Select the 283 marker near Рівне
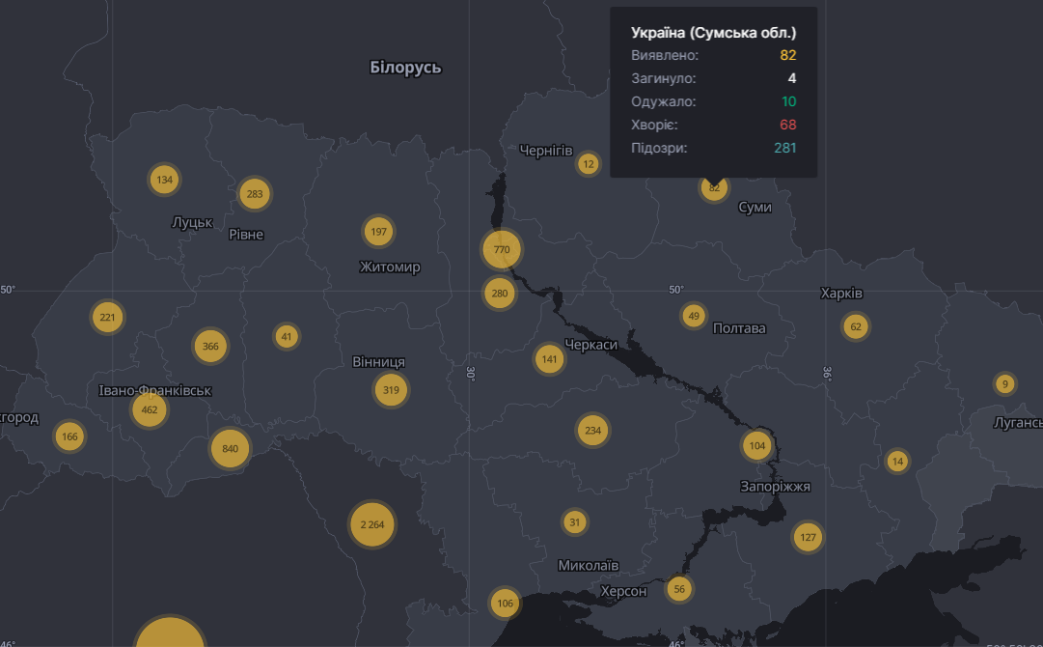The width and height of the screenshot is (1043, 647). 254,194
